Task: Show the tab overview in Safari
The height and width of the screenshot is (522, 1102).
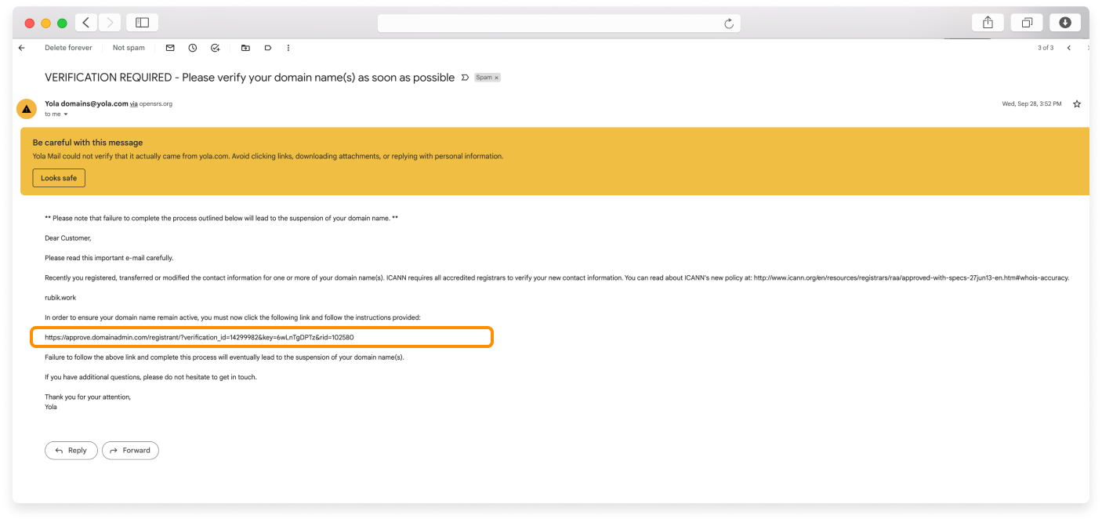Action: click(1027, 22)
